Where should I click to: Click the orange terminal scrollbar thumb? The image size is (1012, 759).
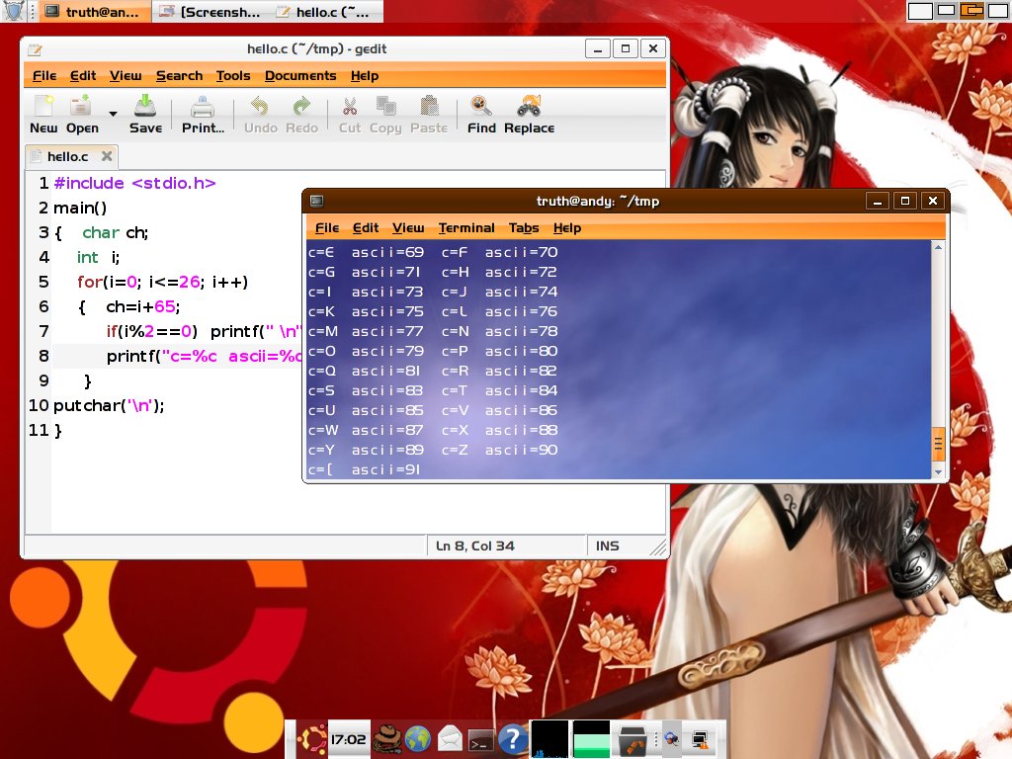pyautogui.click(x=939, y=444)
